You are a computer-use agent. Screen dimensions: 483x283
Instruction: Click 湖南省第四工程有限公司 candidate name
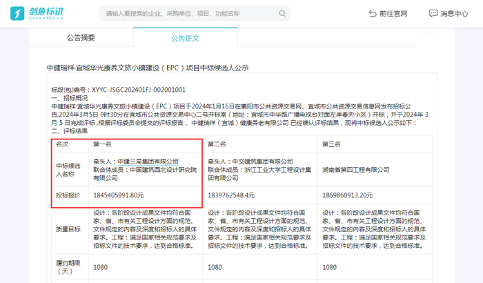[356, 170]
